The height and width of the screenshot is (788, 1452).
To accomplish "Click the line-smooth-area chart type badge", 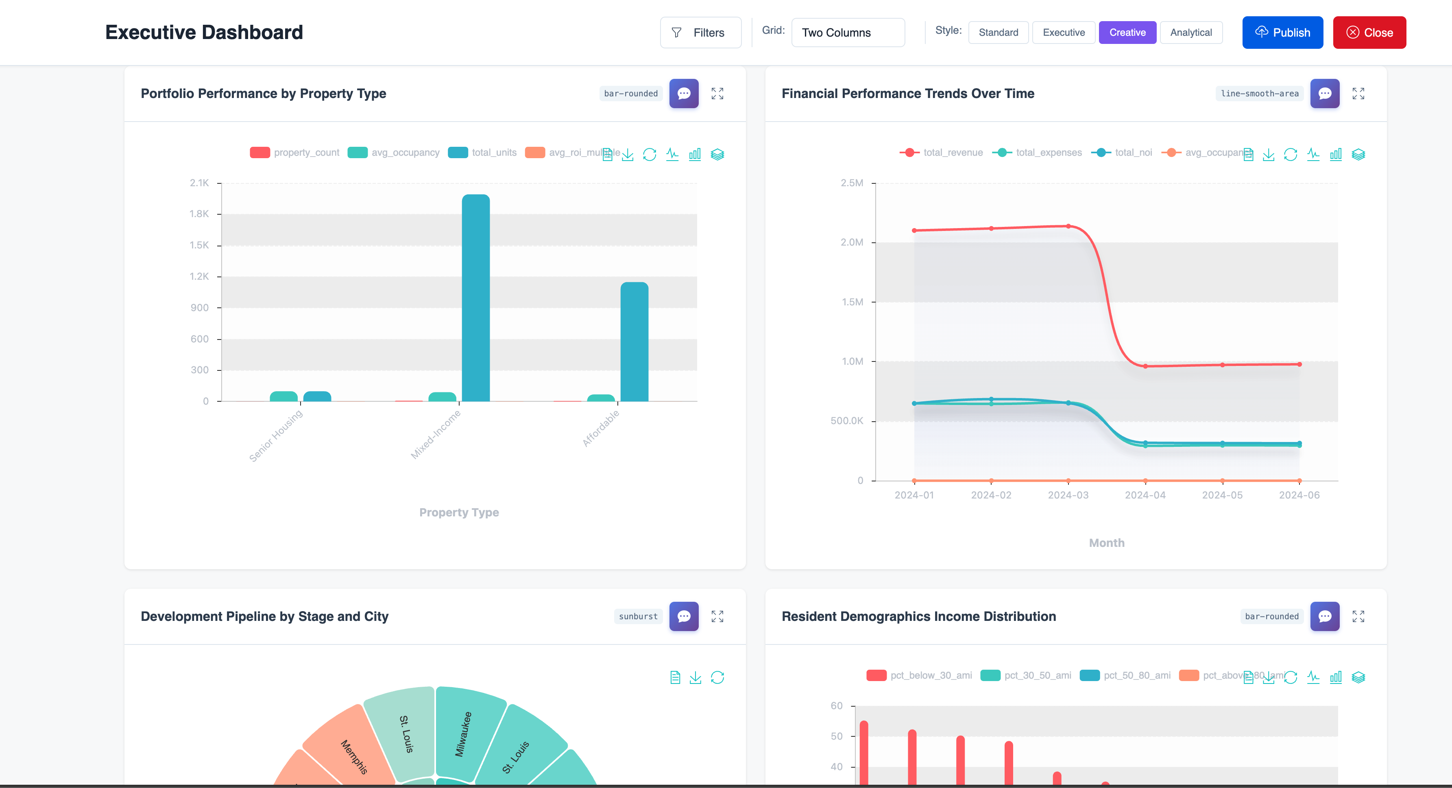I will [x=1260, y=94].
